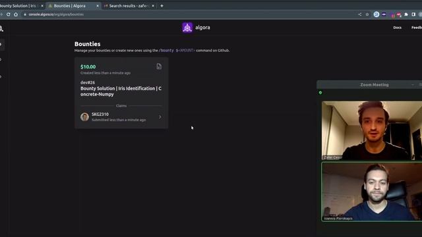Click the SKG2310 claimant name
Screen dimensions: 422x237
(100, 114)
